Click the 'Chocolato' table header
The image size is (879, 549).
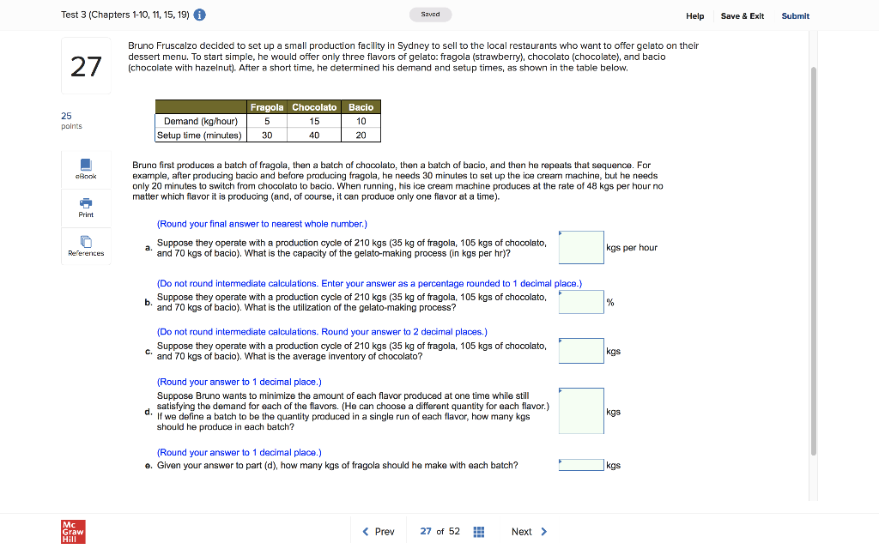coord(314,107)
